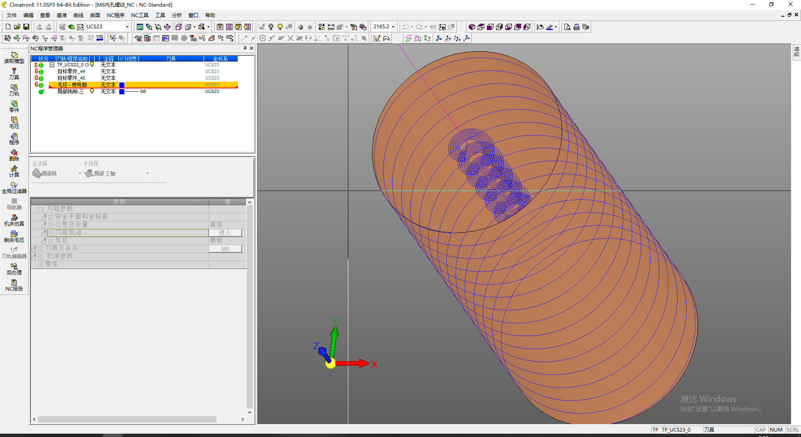Toggle the highlighted yellow panel display icon
The height and width of the screenshot is (437, 801).
click(238, 27)
